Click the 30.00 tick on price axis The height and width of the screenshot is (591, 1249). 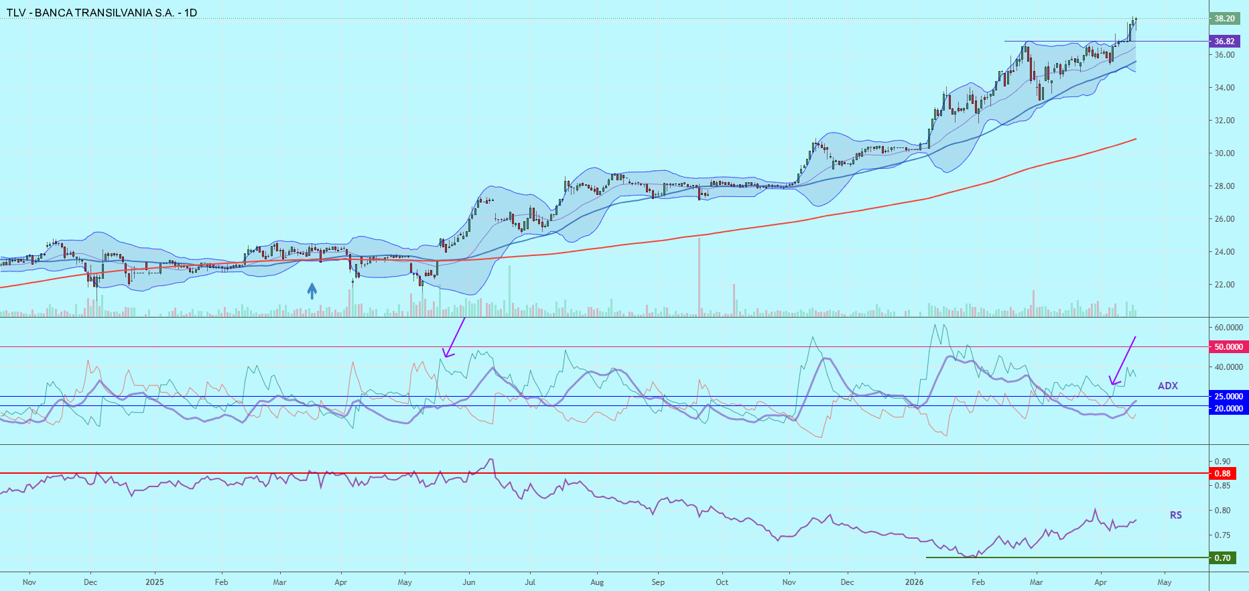(x=1224, y=153)
